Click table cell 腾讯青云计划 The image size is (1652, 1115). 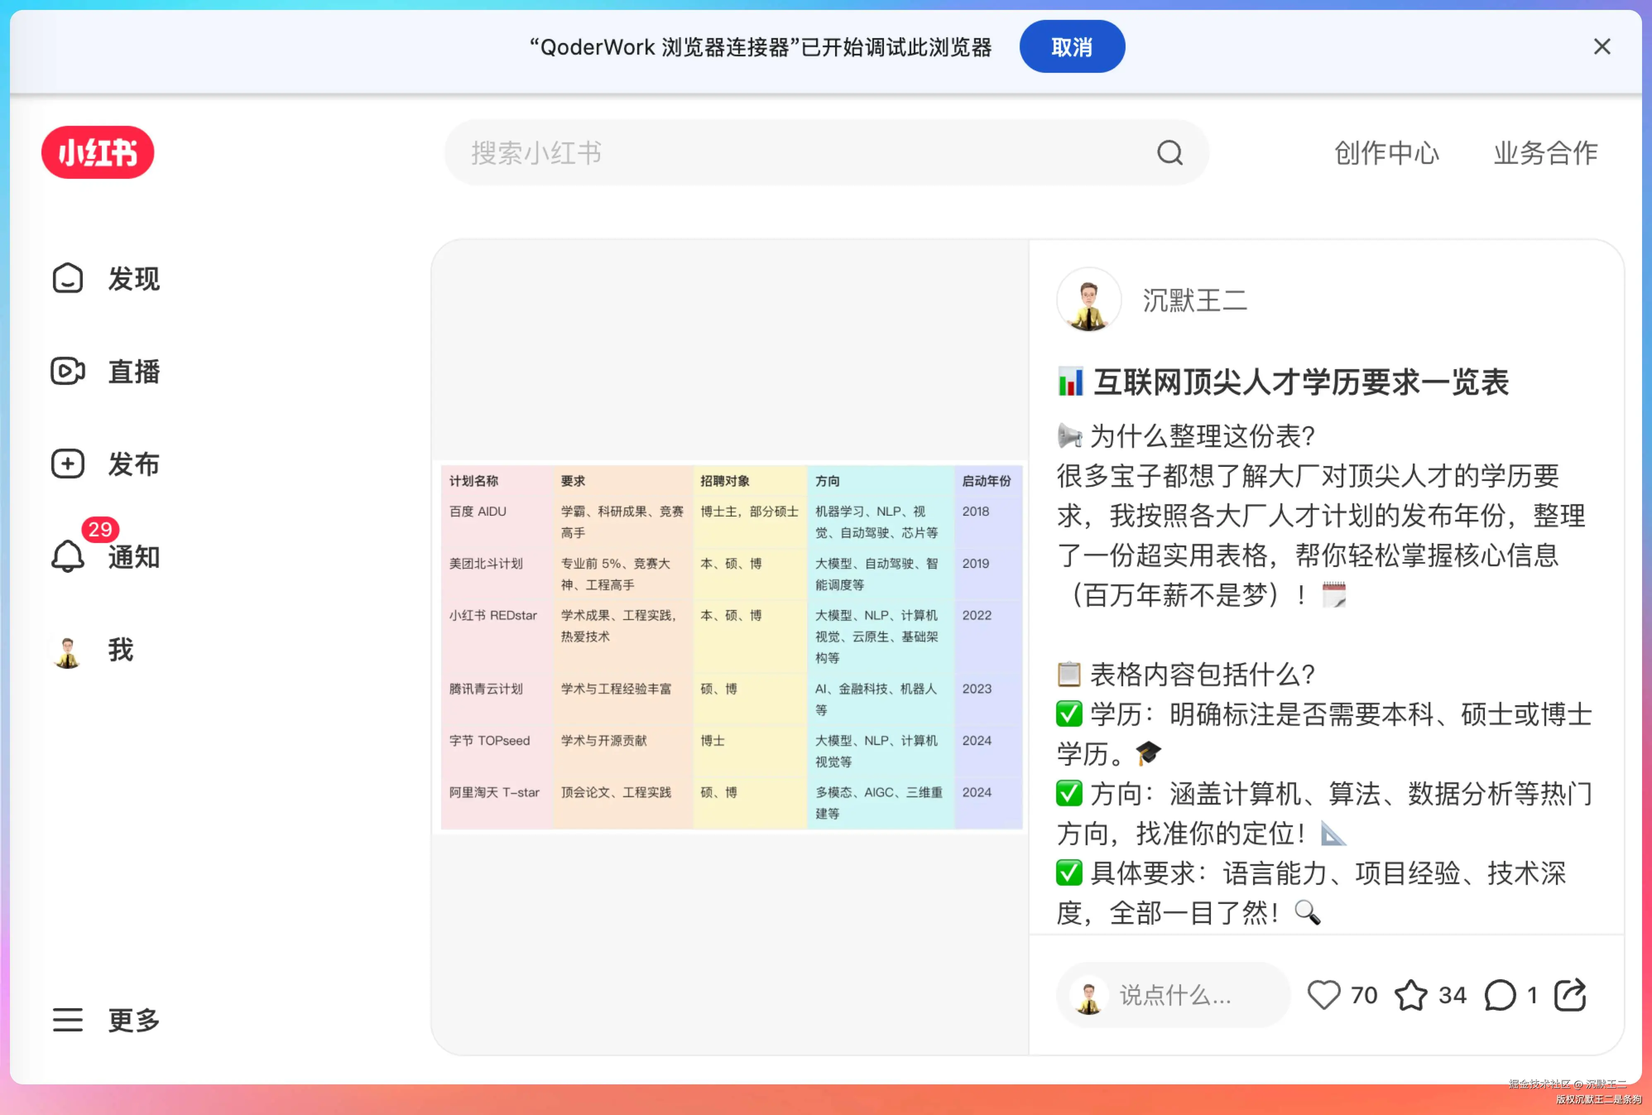pos(485,688)
